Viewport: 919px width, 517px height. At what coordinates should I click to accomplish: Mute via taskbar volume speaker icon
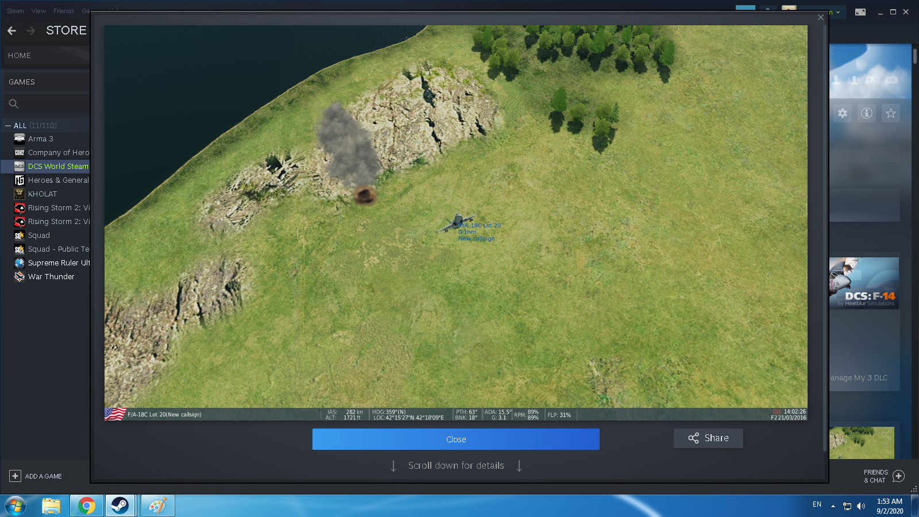pyautogui.click(x=861, y=506)
